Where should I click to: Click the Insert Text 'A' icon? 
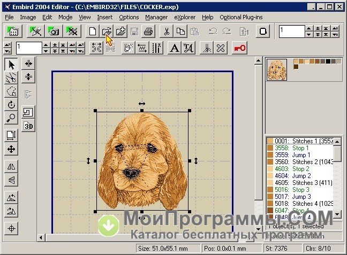(175, 48)
